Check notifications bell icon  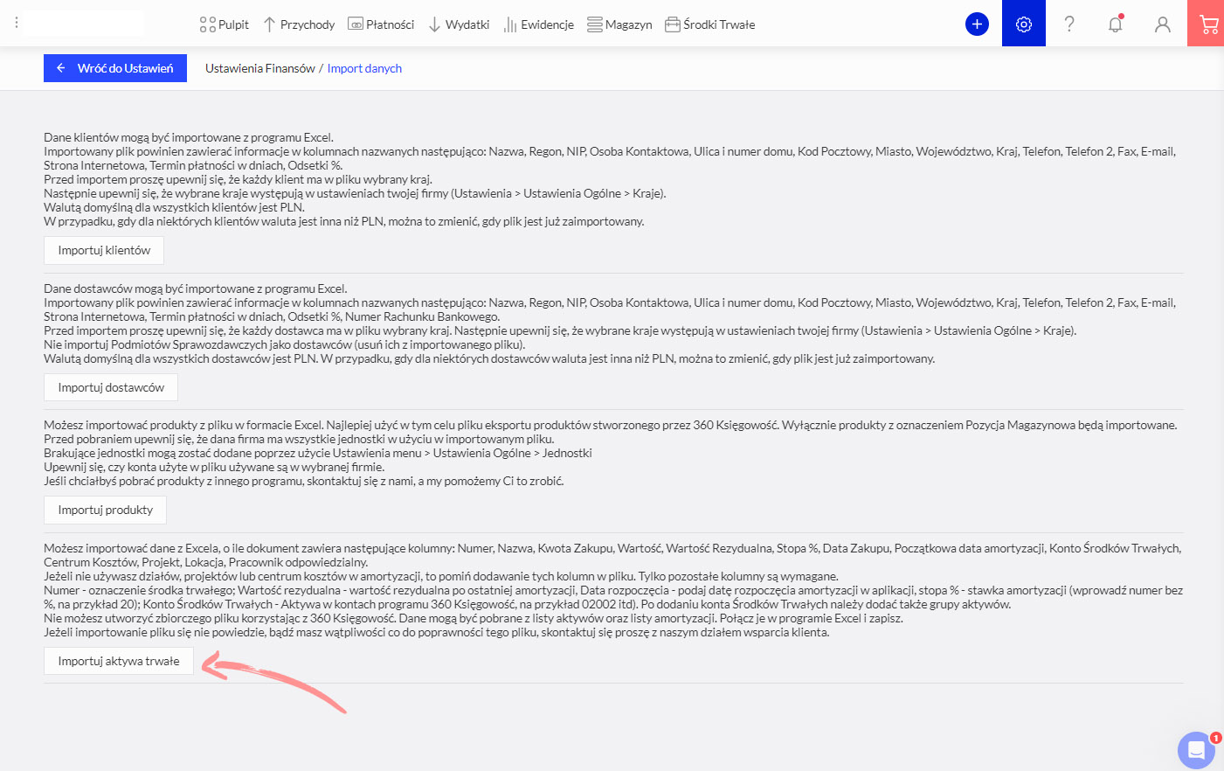[x=1116, y=24]
